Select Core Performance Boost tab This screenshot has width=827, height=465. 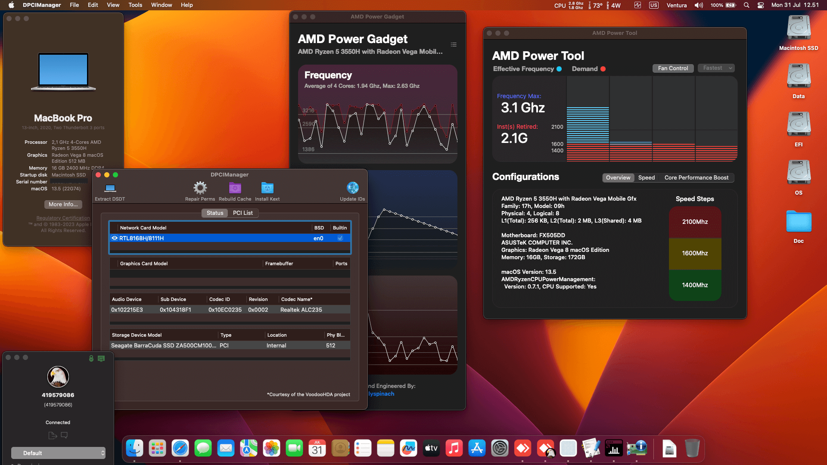(696, 177)
